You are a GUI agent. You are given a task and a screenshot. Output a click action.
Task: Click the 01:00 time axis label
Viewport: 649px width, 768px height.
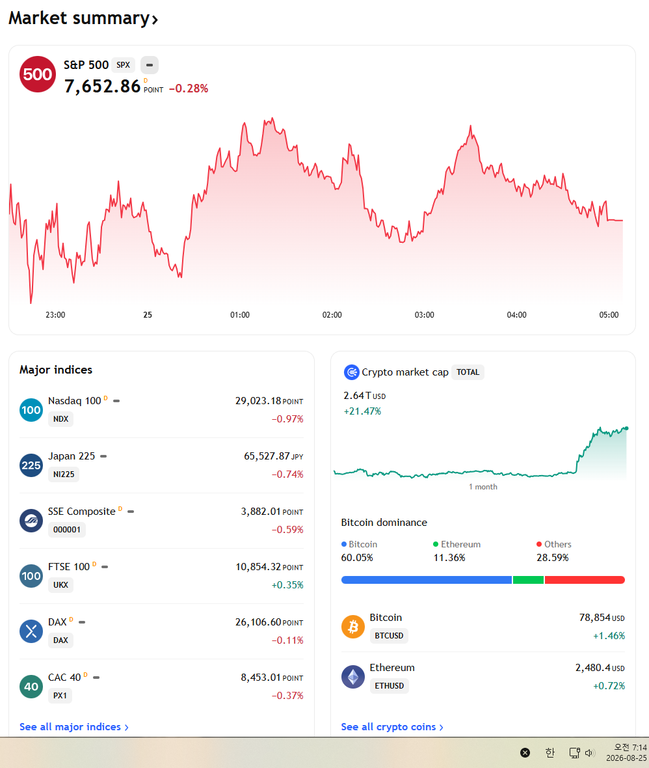240,315
